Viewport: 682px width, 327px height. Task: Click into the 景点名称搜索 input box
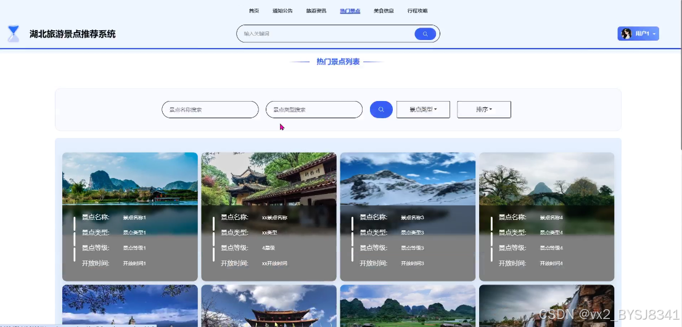tap(210, 110)
